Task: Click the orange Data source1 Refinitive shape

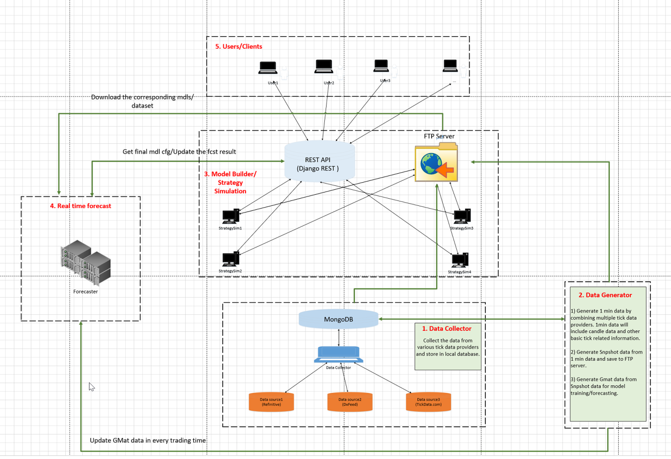Action: (272, 402)
